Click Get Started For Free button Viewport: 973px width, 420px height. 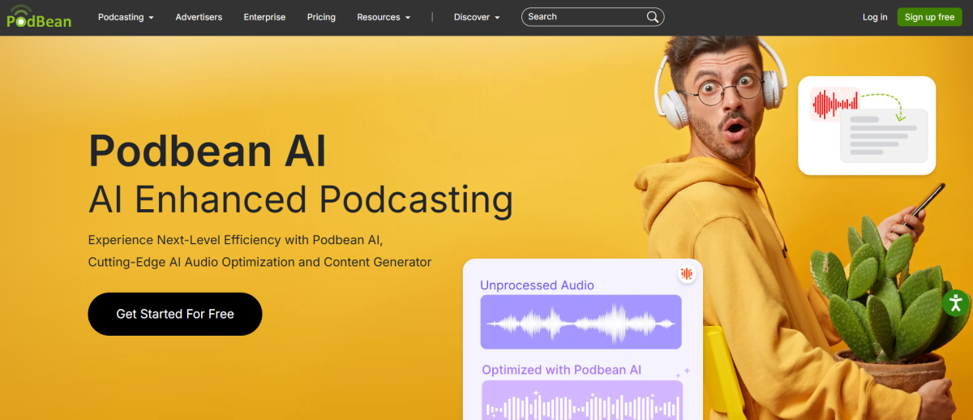[175, 314]
